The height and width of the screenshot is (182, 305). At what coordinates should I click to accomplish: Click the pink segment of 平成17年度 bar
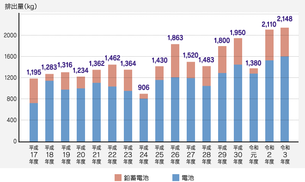pyautogui.click(x=34, y=91)
